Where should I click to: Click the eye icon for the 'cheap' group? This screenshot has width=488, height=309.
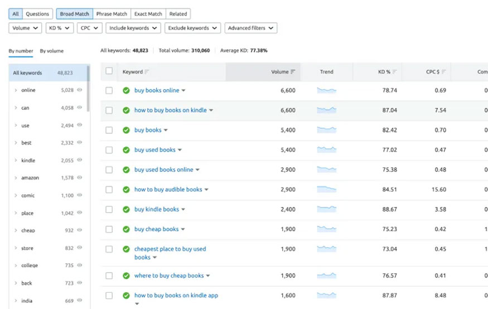pos(80,230)
